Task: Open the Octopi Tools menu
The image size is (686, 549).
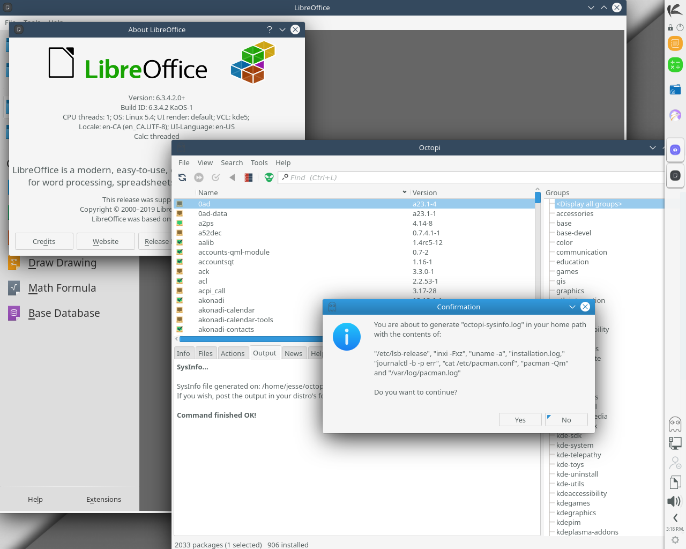Action: coord(259,162)
